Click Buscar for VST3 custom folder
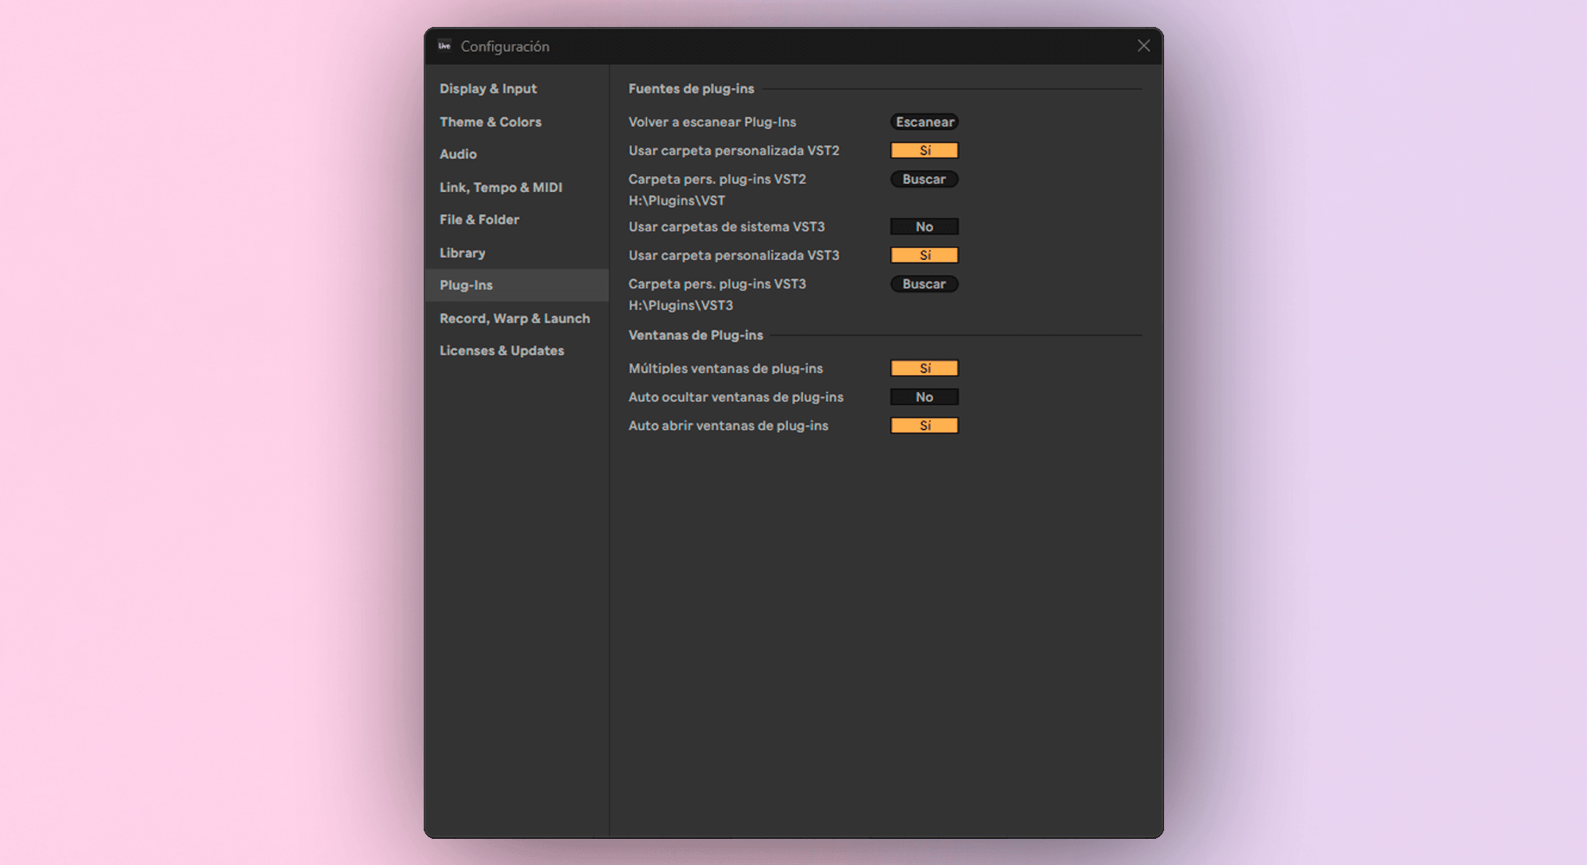Viewport: 1587px width, 865px height. 924,284
